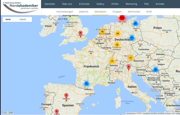Click the Frankreich country label
This screenshot has width=180, height=115.
(91, 66)
